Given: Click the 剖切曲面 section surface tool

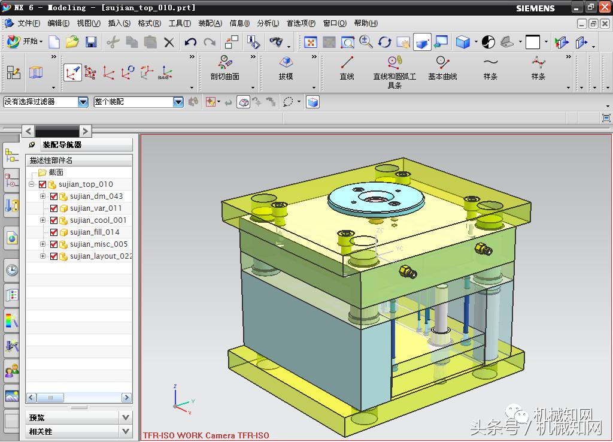Looking at the screenshot, I should click(224, 67).
